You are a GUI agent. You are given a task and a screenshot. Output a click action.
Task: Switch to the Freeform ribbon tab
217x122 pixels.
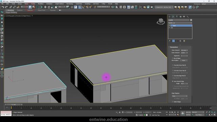tap(20, 10)
